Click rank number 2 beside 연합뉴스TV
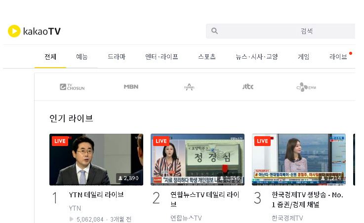The image size is (364, 223). point(156,198)
